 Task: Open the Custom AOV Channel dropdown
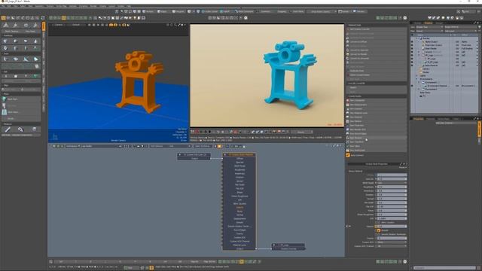pos(392,246)
